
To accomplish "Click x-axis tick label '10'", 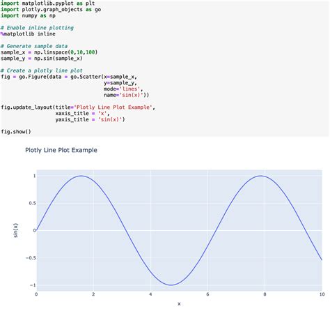I will tap(322, 294).
